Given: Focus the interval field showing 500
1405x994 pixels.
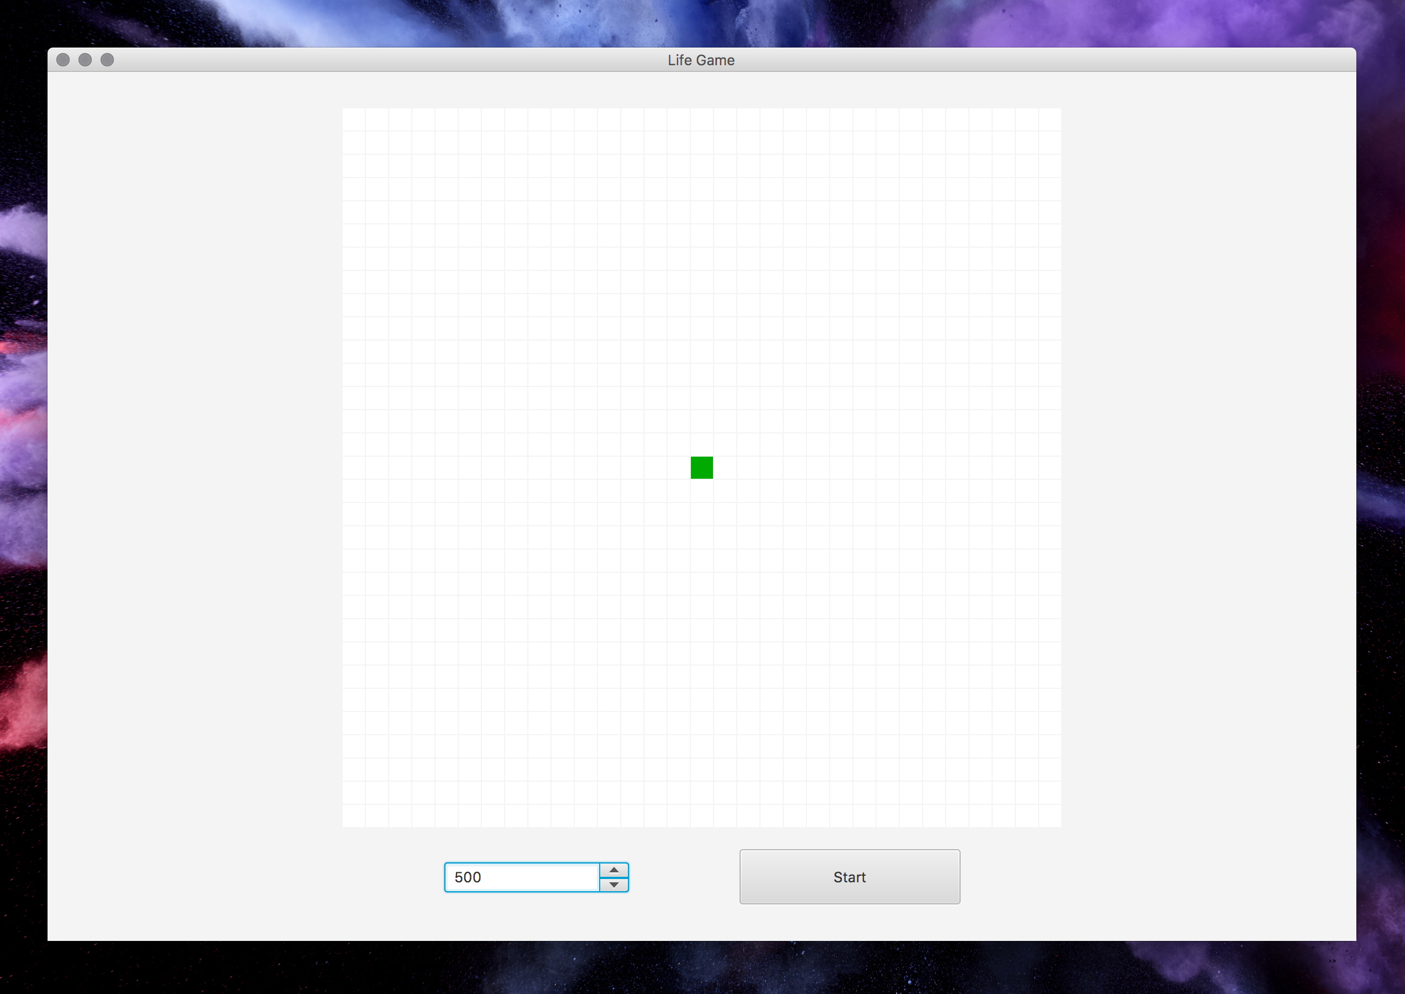Looking at the screenshot, I should coord(521,877).
